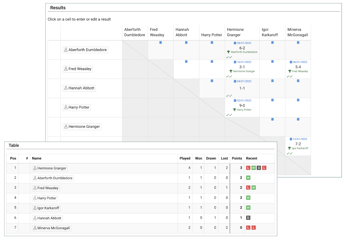Click the Played column header
The image size is (345, 240).
[x=185, y=158]
